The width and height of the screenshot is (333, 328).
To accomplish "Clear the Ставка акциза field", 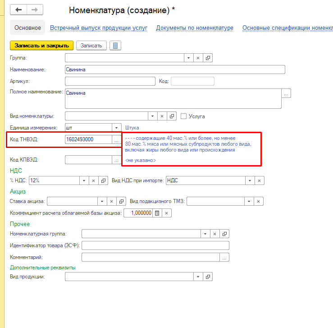I will 111,201.
